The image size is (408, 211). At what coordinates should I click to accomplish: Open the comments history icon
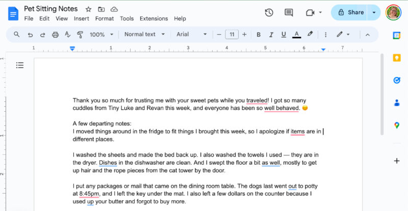pyautogui.click(x=289, y=13)
